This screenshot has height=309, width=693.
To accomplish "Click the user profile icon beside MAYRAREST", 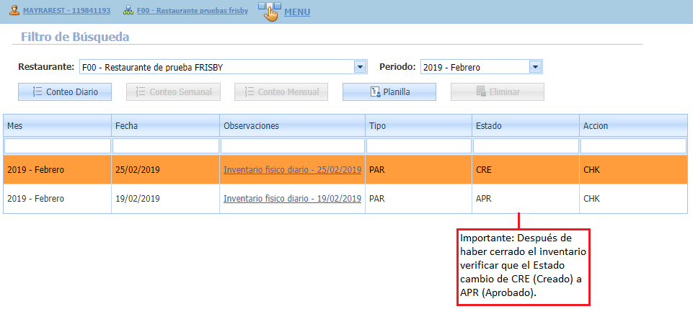I will point(14,11).
